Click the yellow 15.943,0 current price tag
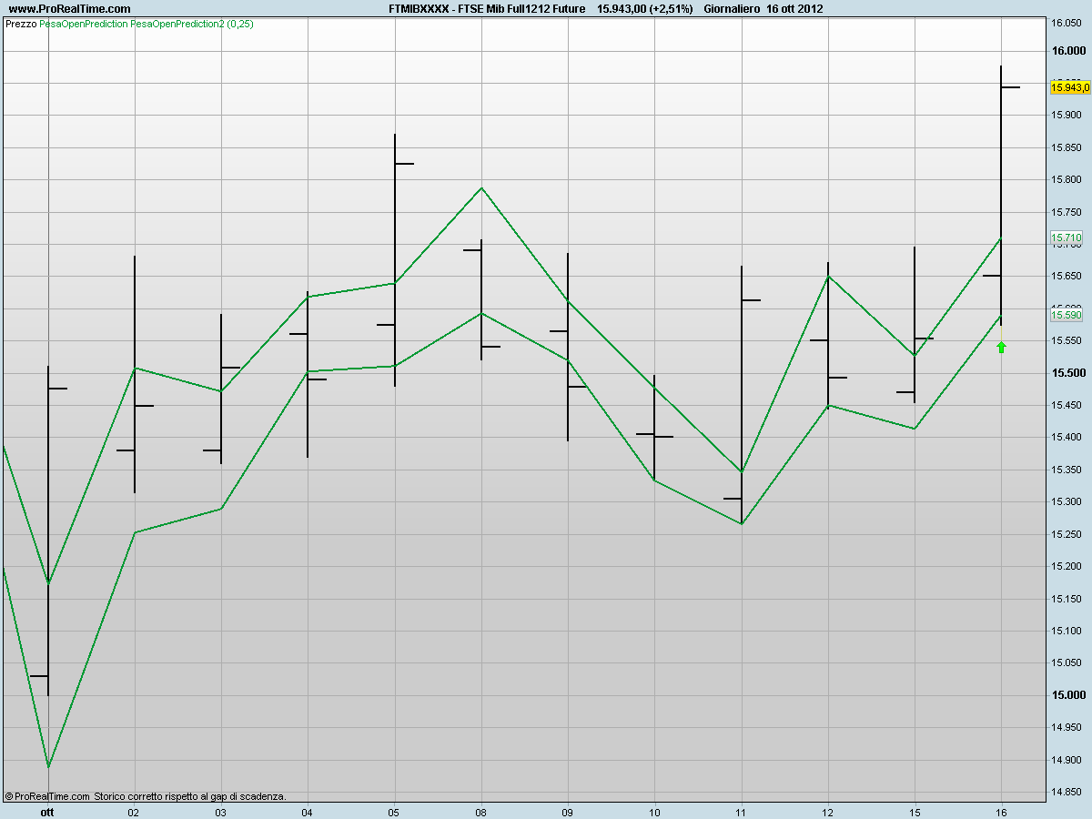 click(1069, 87)
